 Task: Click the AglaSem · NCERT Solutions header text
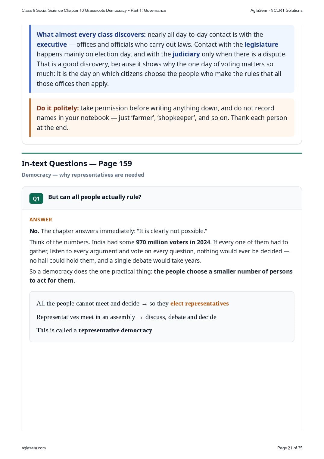pyautogui.click(x=276, y=10)
